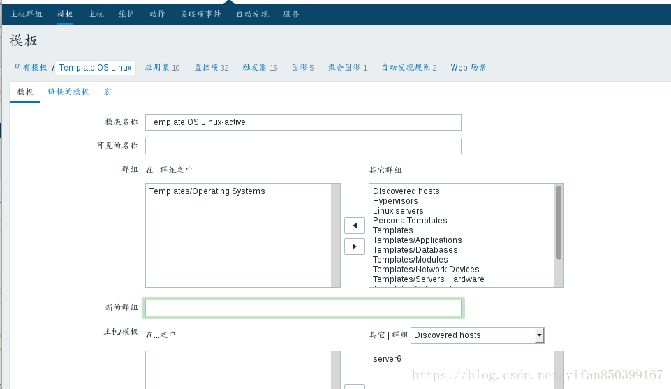Select Templates/Applications in other groups list

(x=418, y=240)
